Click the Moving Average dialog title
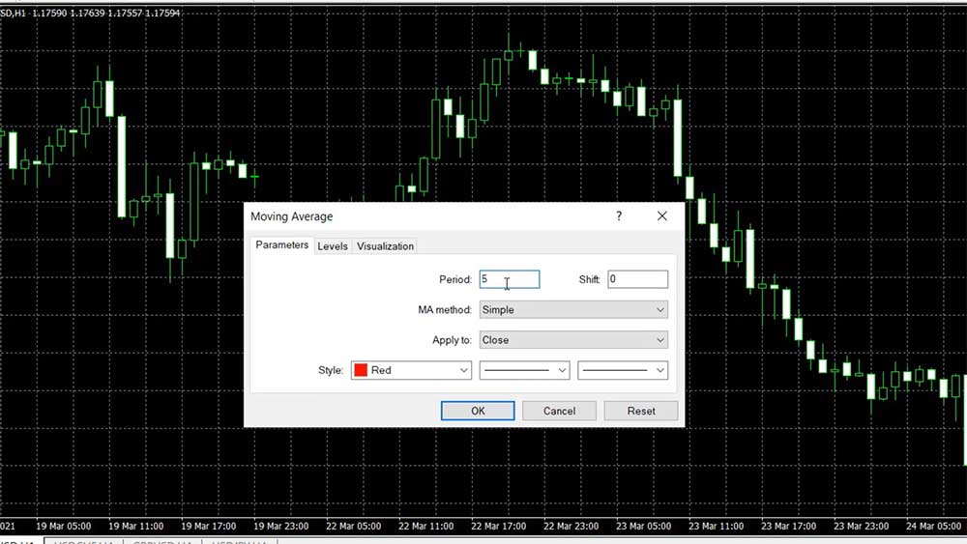The height and width of the screenshot is (544, 967). click(x=291, y=216)
